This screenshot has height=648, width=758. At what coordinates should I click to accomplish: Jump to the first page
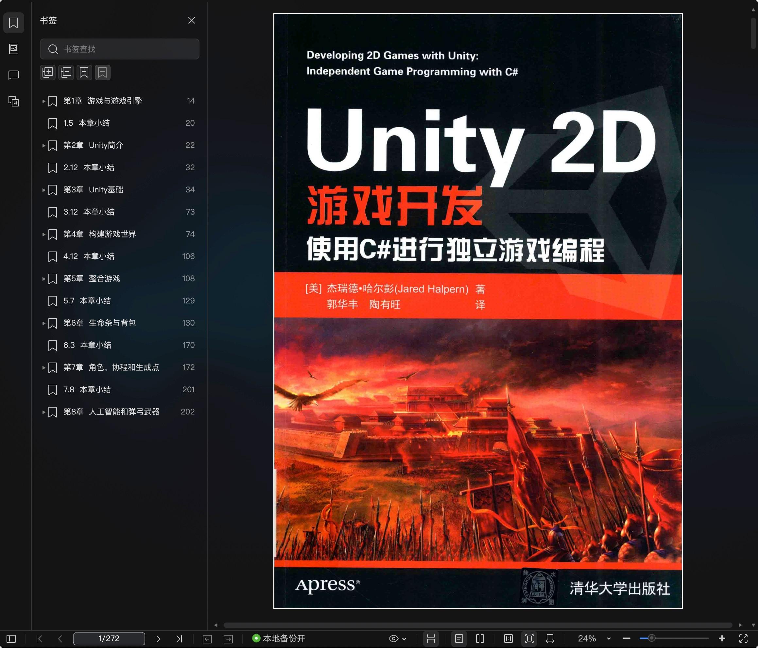[40, 639]
